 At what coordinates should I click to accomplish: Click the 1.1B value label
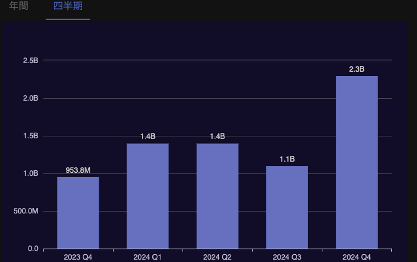(287, 159)
